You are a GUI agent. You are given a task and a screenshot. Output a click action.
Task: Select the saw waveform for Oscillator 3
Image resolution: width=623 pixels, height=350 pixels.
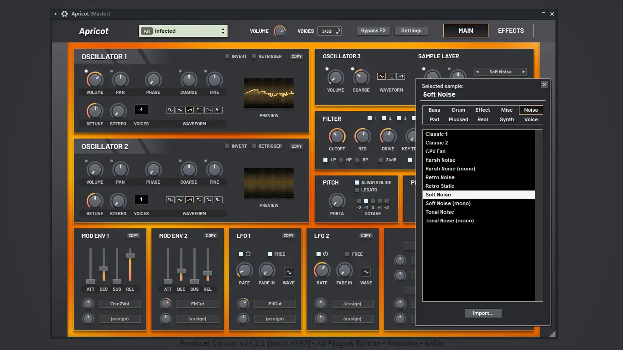tap(400, 76)
